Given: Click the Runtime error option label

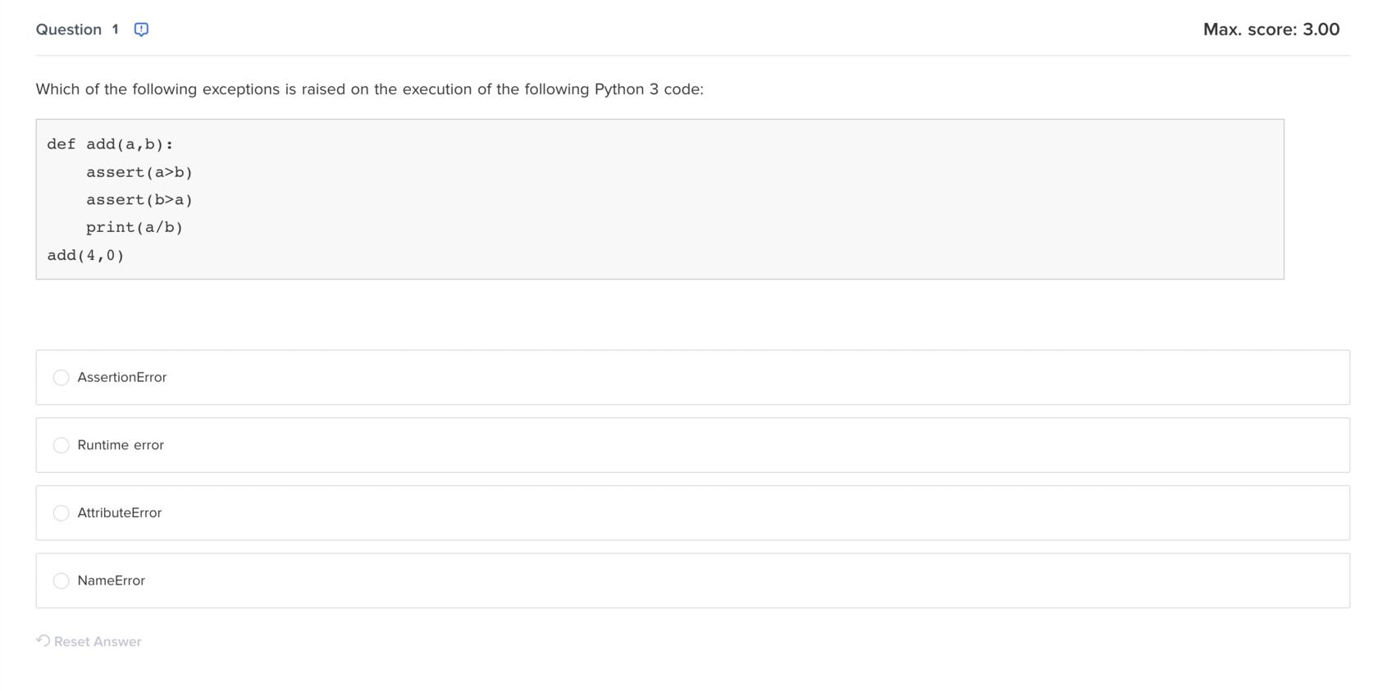Looking at the screenshot, I should (121, 445).
